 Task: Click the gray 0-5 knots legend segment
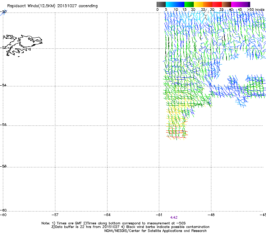(x=161, y=4)
